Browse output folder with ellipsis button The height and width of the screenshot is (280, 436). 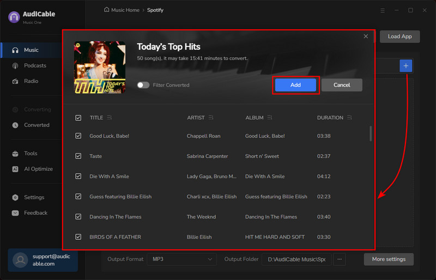point(339,259)
